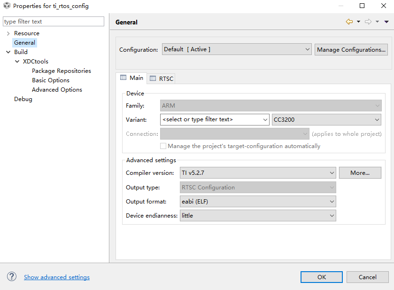Click the help question mark icon
The width and height of the screenshot is (394, 290).
[x=12, y=277]
